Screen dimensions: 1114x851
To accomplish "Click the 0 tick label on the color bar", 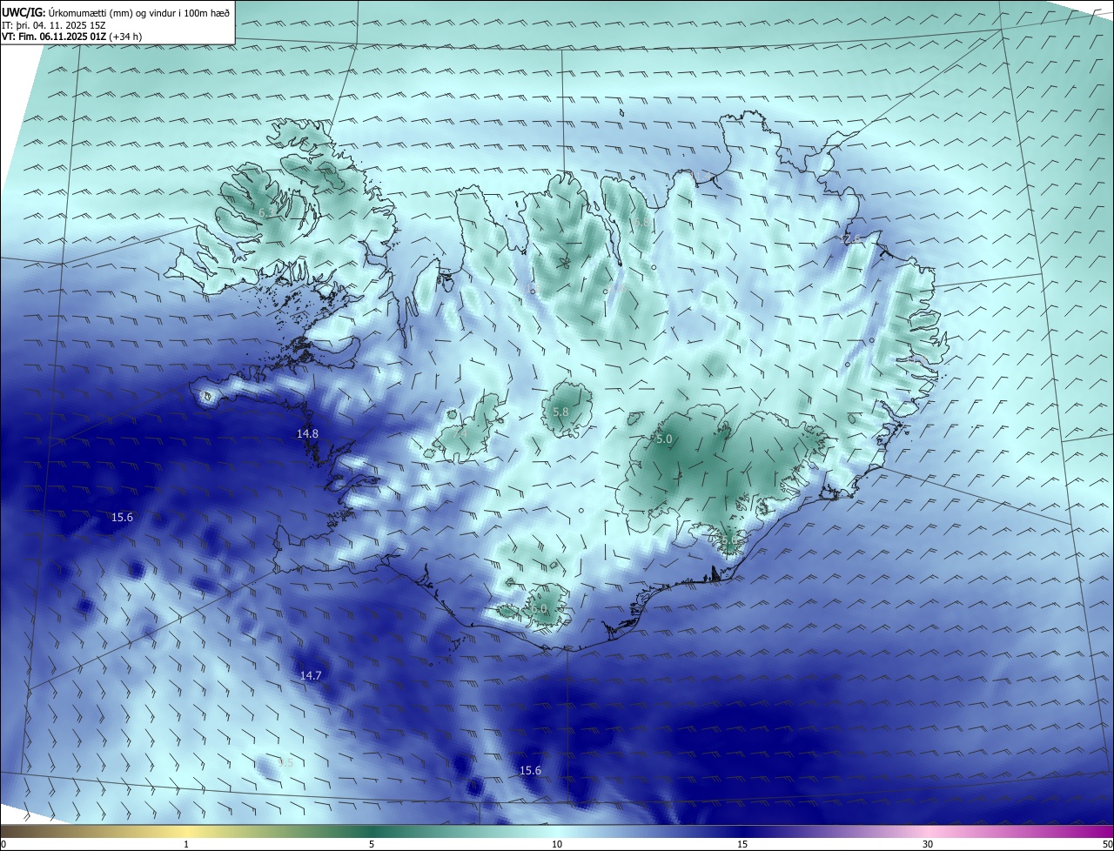I will (x=3, y=844).
